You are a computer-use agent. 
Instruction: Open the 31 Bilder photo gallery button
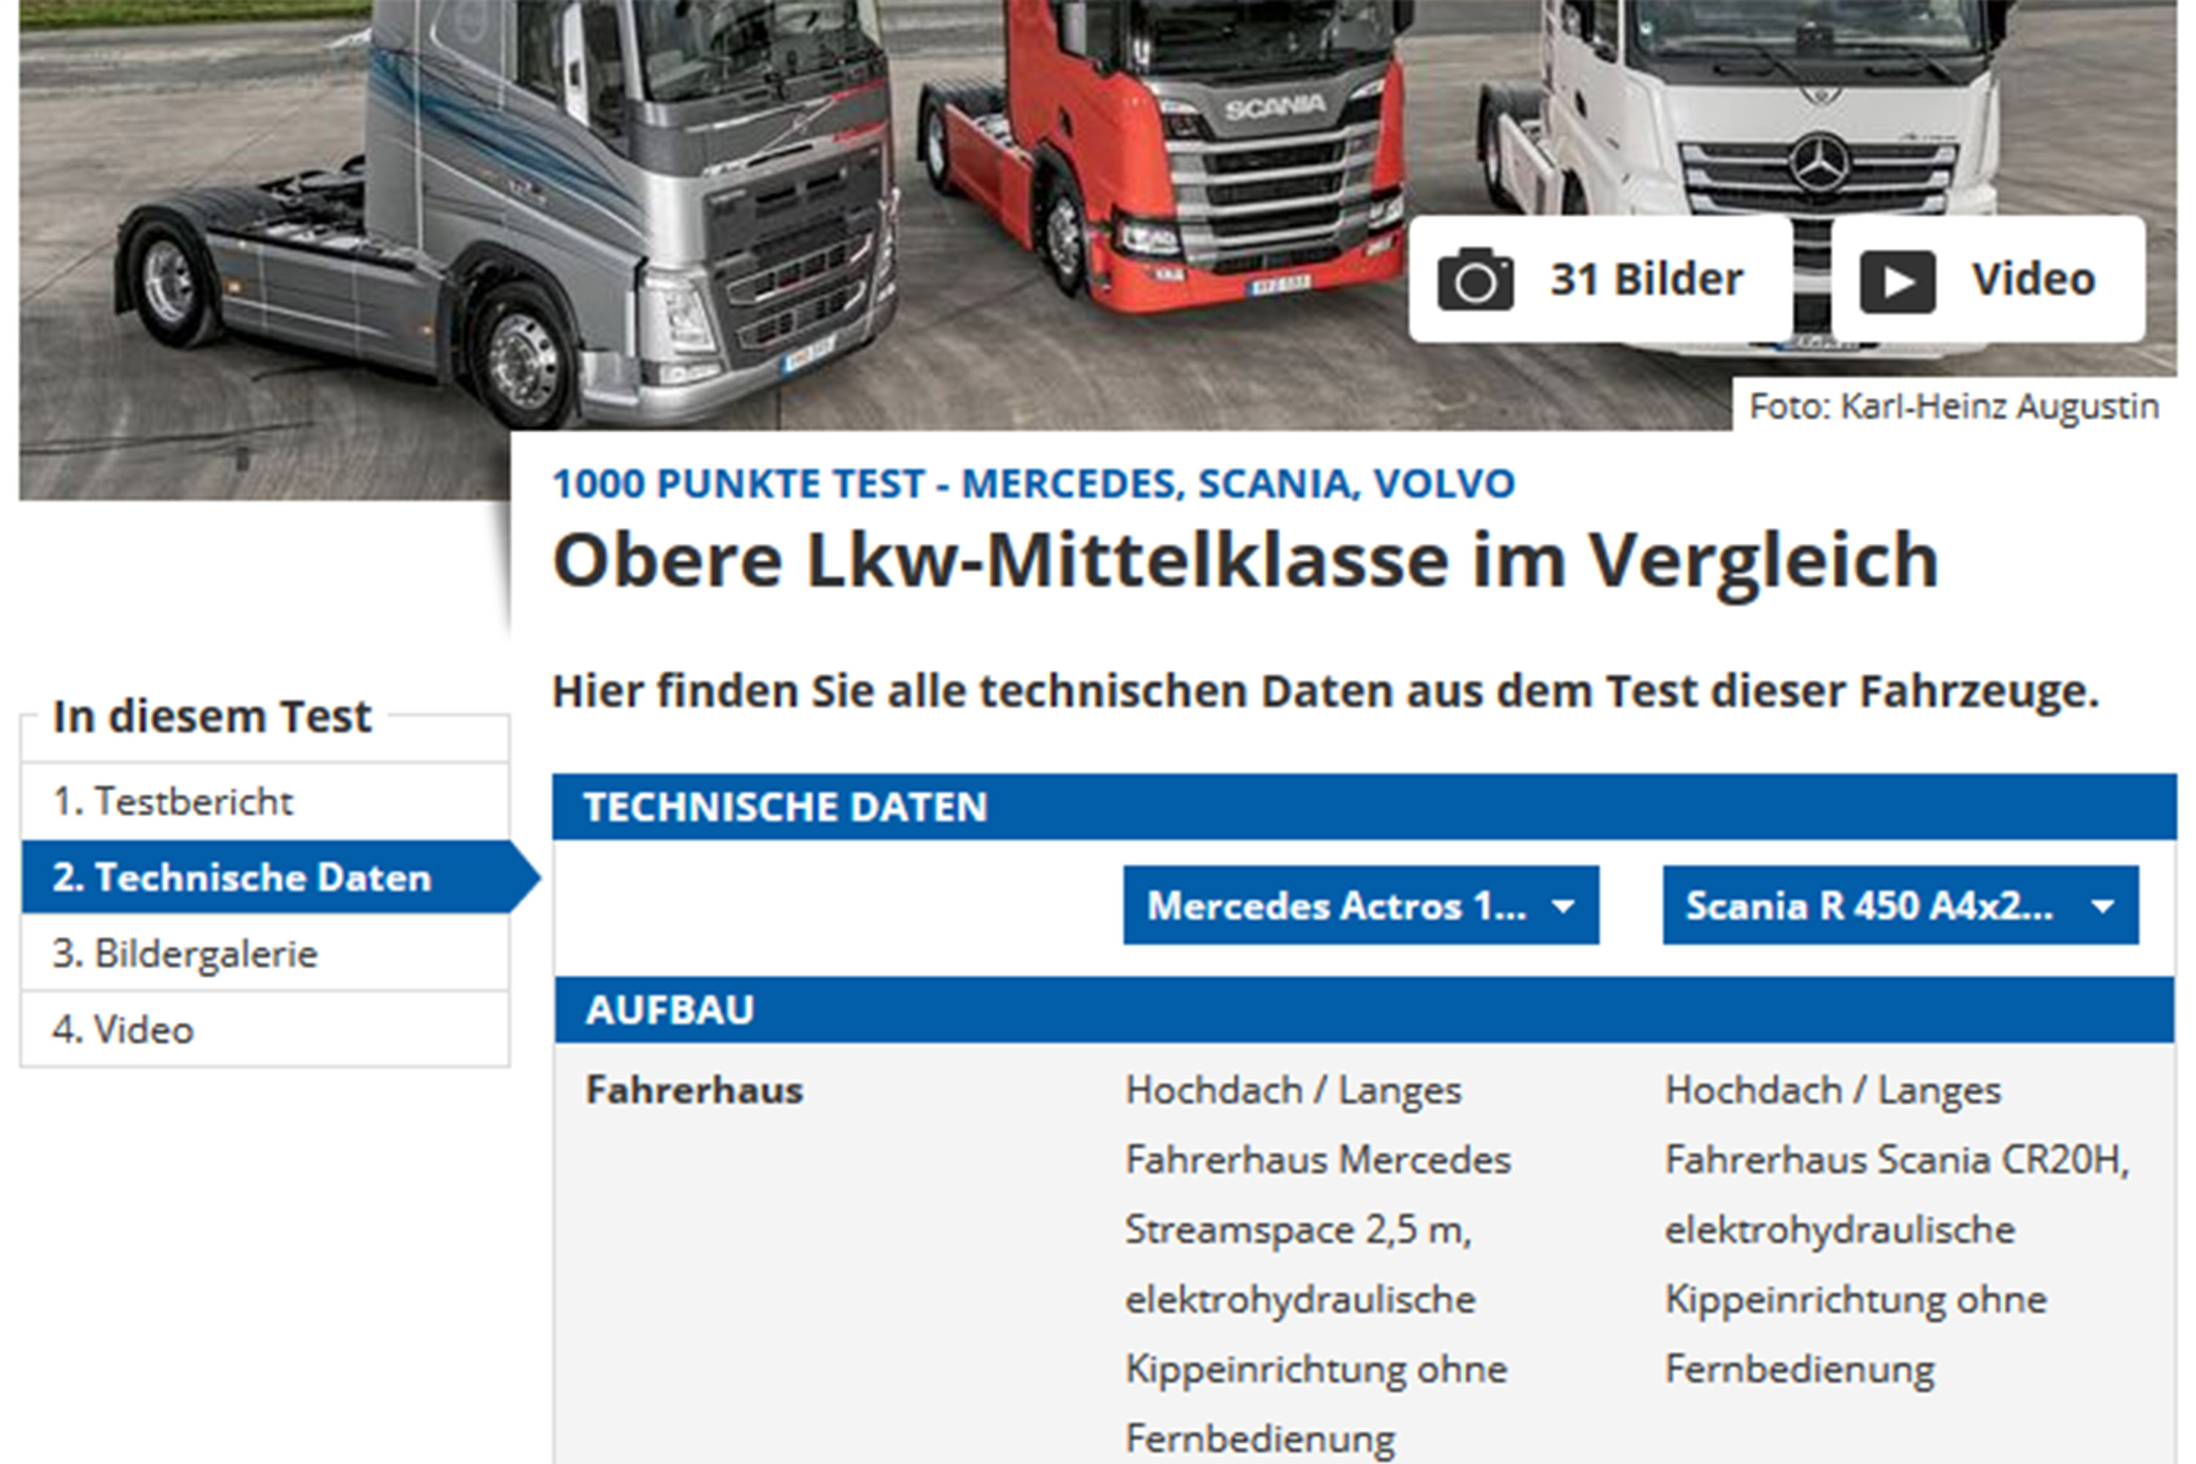1600,279
